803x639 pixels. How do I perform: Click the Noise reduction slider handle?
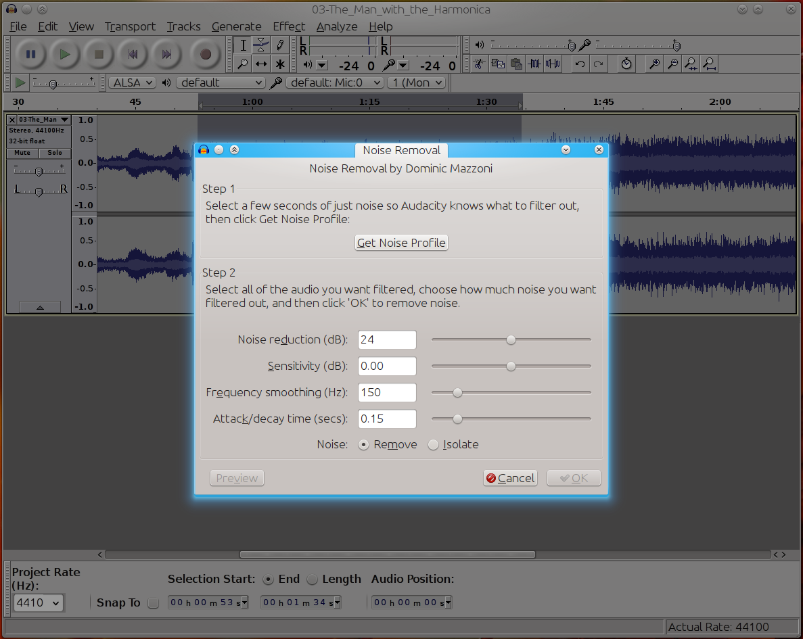coord(511,340)
